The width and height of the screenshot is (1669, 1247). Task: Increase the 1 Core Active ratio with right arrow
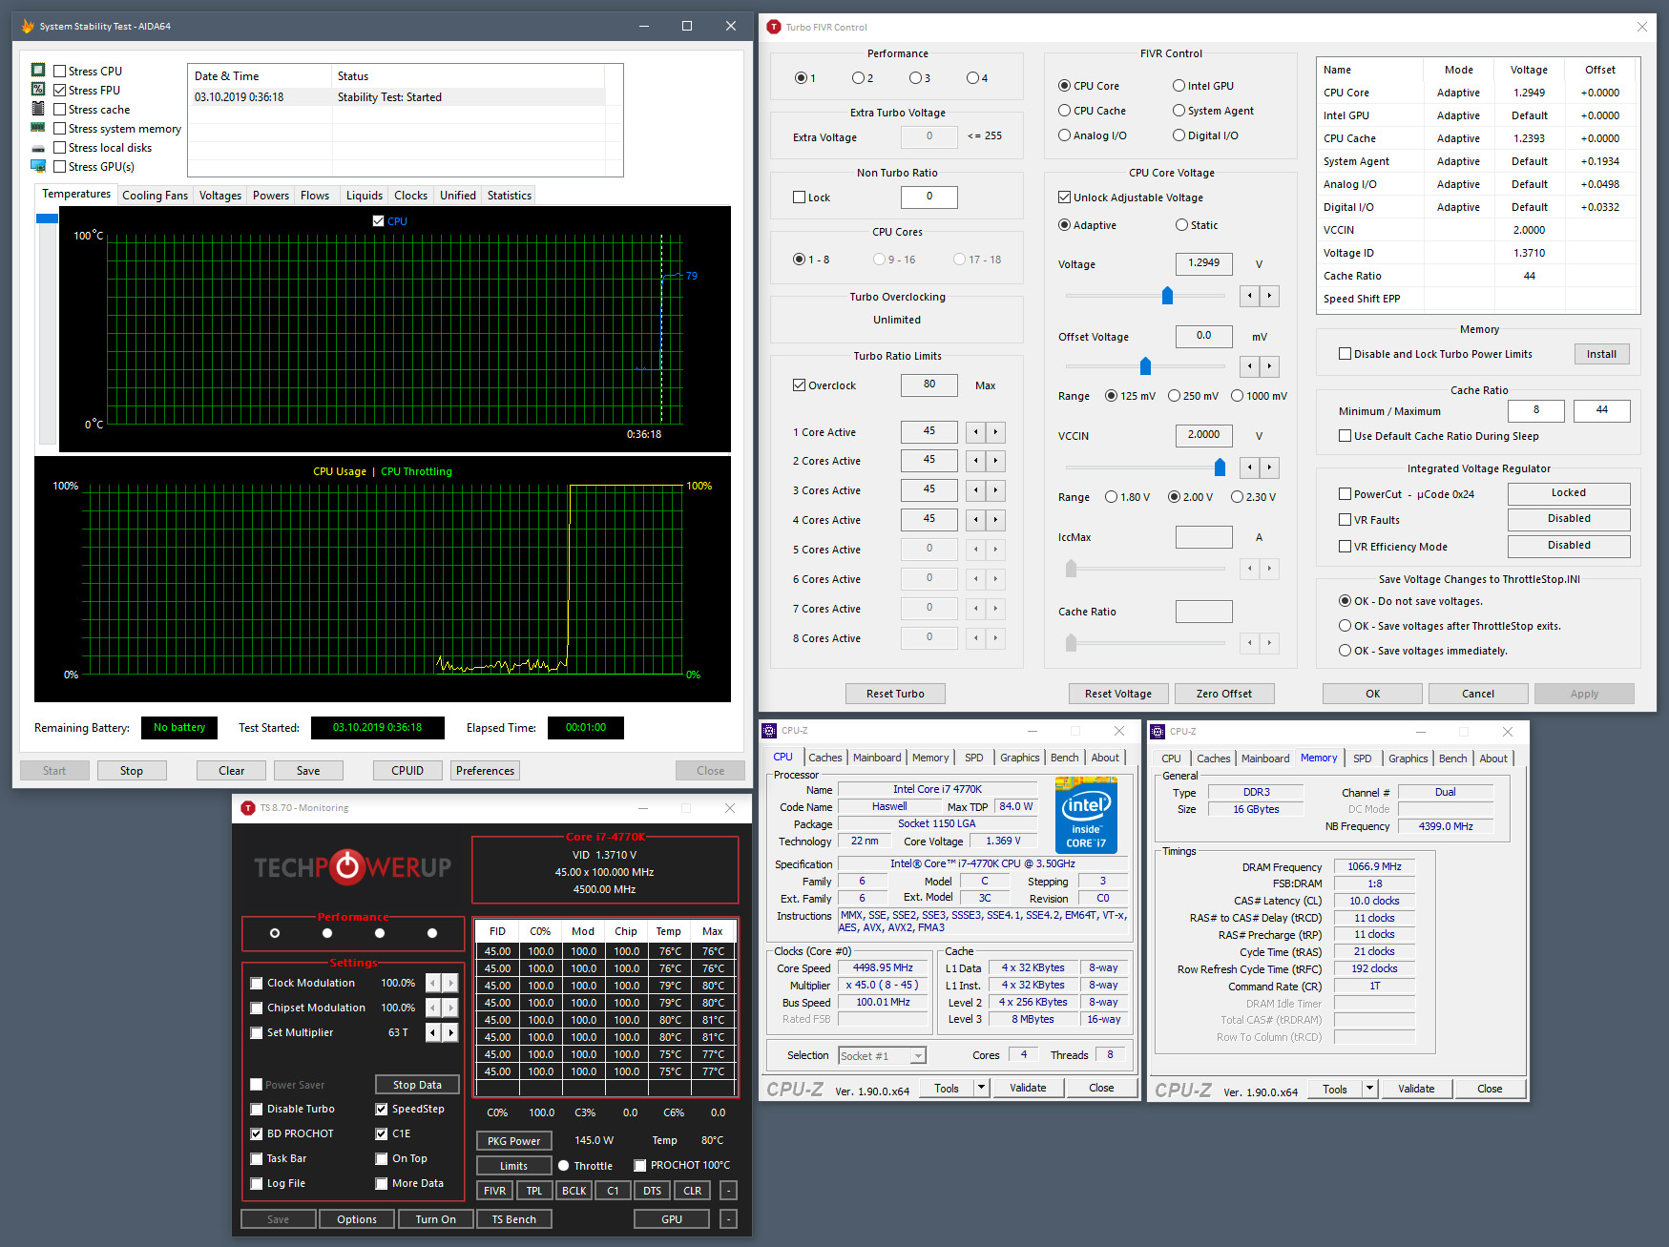tap(995, 432)
